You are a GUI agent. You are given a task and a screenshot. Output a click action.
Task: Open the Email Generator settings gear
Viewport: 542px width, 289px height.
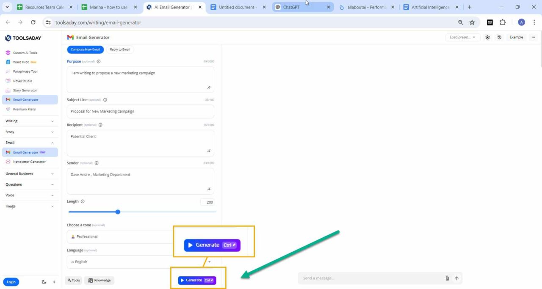(x=487, y=37)
